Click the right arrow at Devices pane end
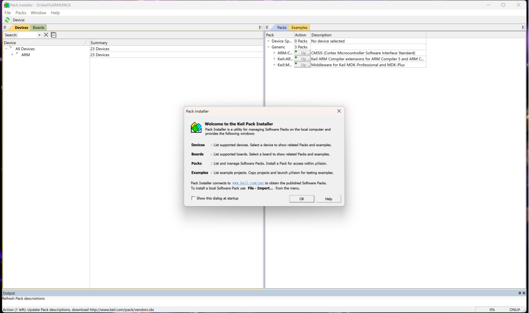The height and width of the screenshot is (313, 529). (260, 27)
